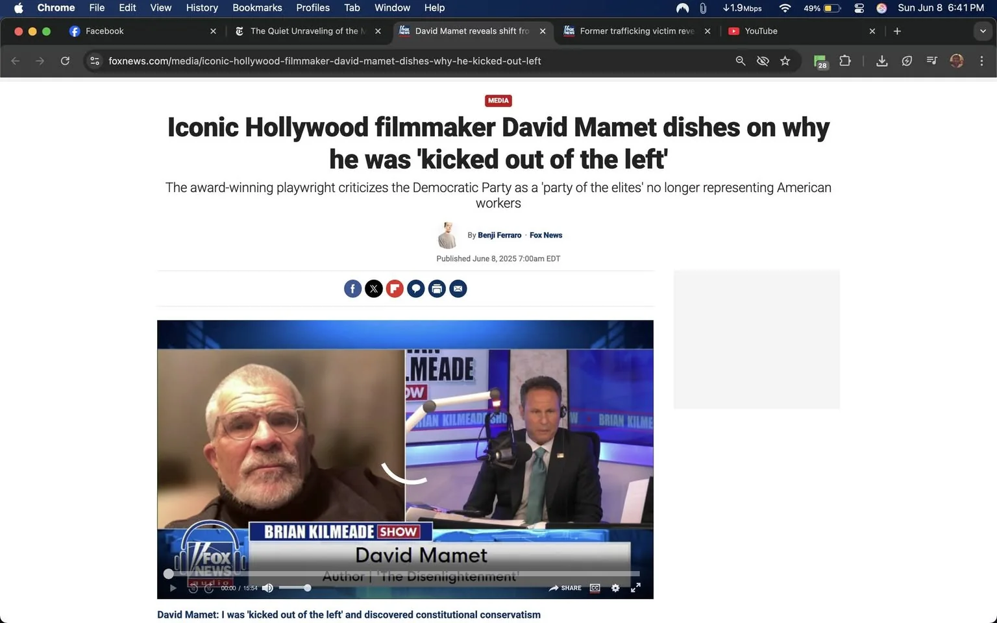Share article via Facebook icon
997x623 pixels.
(352, 289)
